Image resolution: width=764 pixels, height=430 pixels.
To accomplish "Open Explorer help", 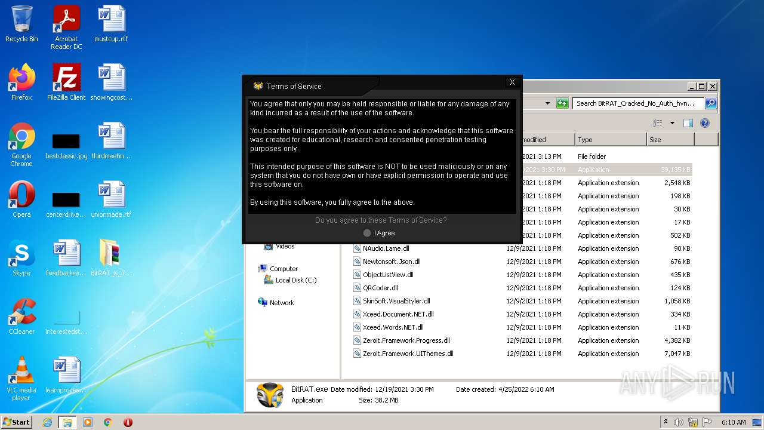I will pos(705,123).
